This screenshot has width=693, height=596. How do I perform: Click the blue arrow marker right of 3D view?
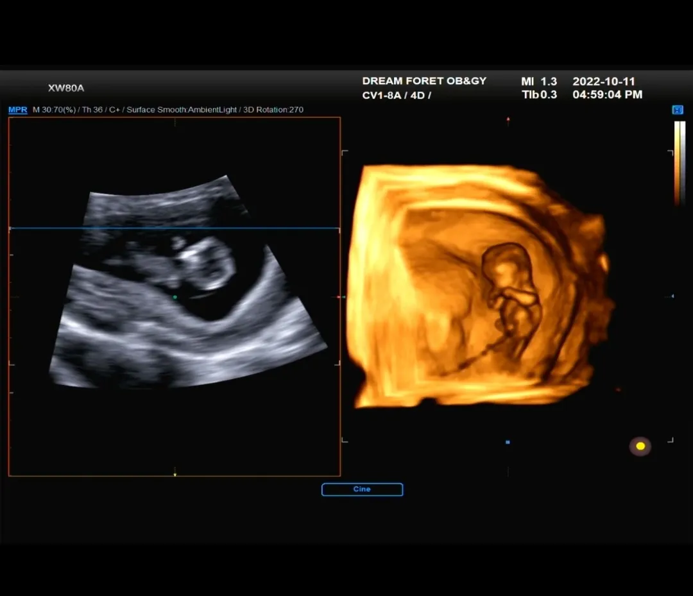click(672, 296)
